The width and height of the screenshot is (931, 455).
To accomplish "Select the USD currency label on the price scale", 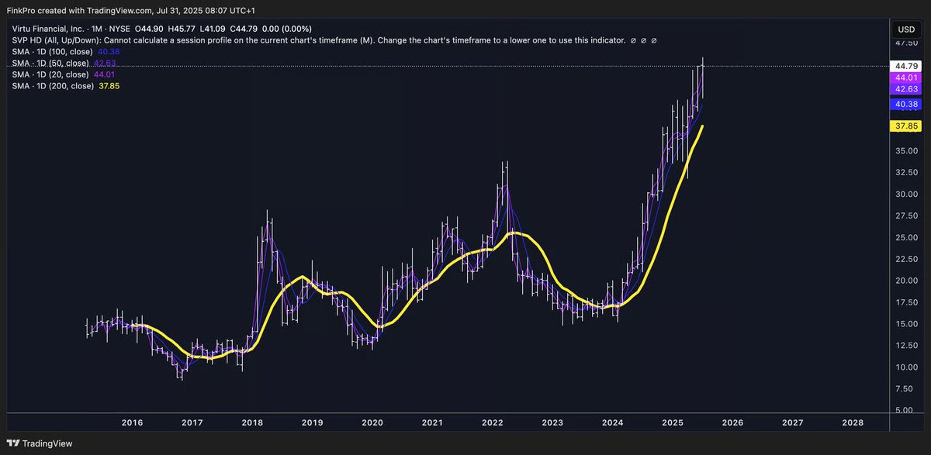I will tap(905, 29).
